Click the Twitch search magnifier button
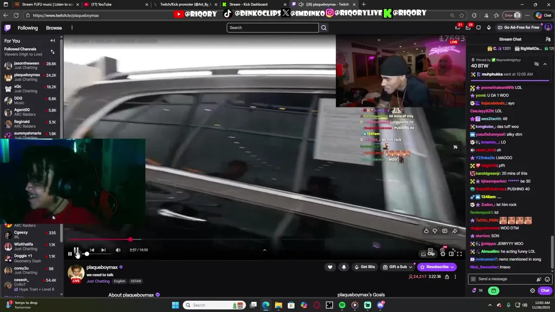Image resolution: width=555 pixels, height=312 pixels. click(323, 28)
